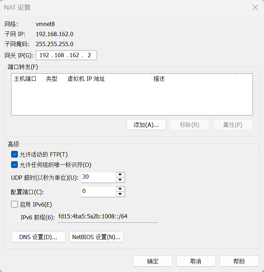
Task: Increase 配置端口 with up arrow
Action: [x=120, y=189]
